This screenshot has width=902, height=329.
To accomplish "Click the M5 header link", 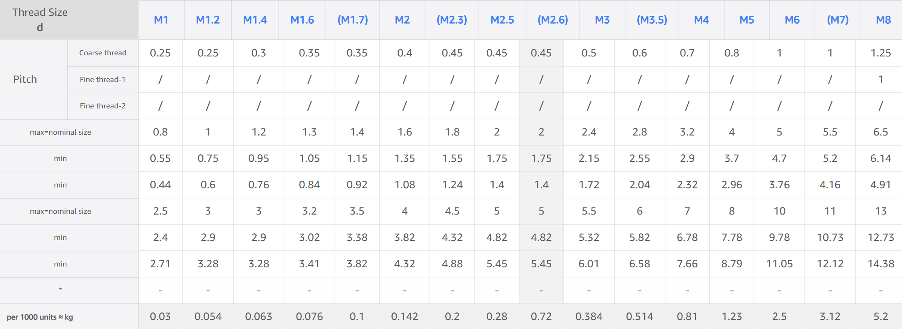I will pyautogui.click(x=747, y=20).
